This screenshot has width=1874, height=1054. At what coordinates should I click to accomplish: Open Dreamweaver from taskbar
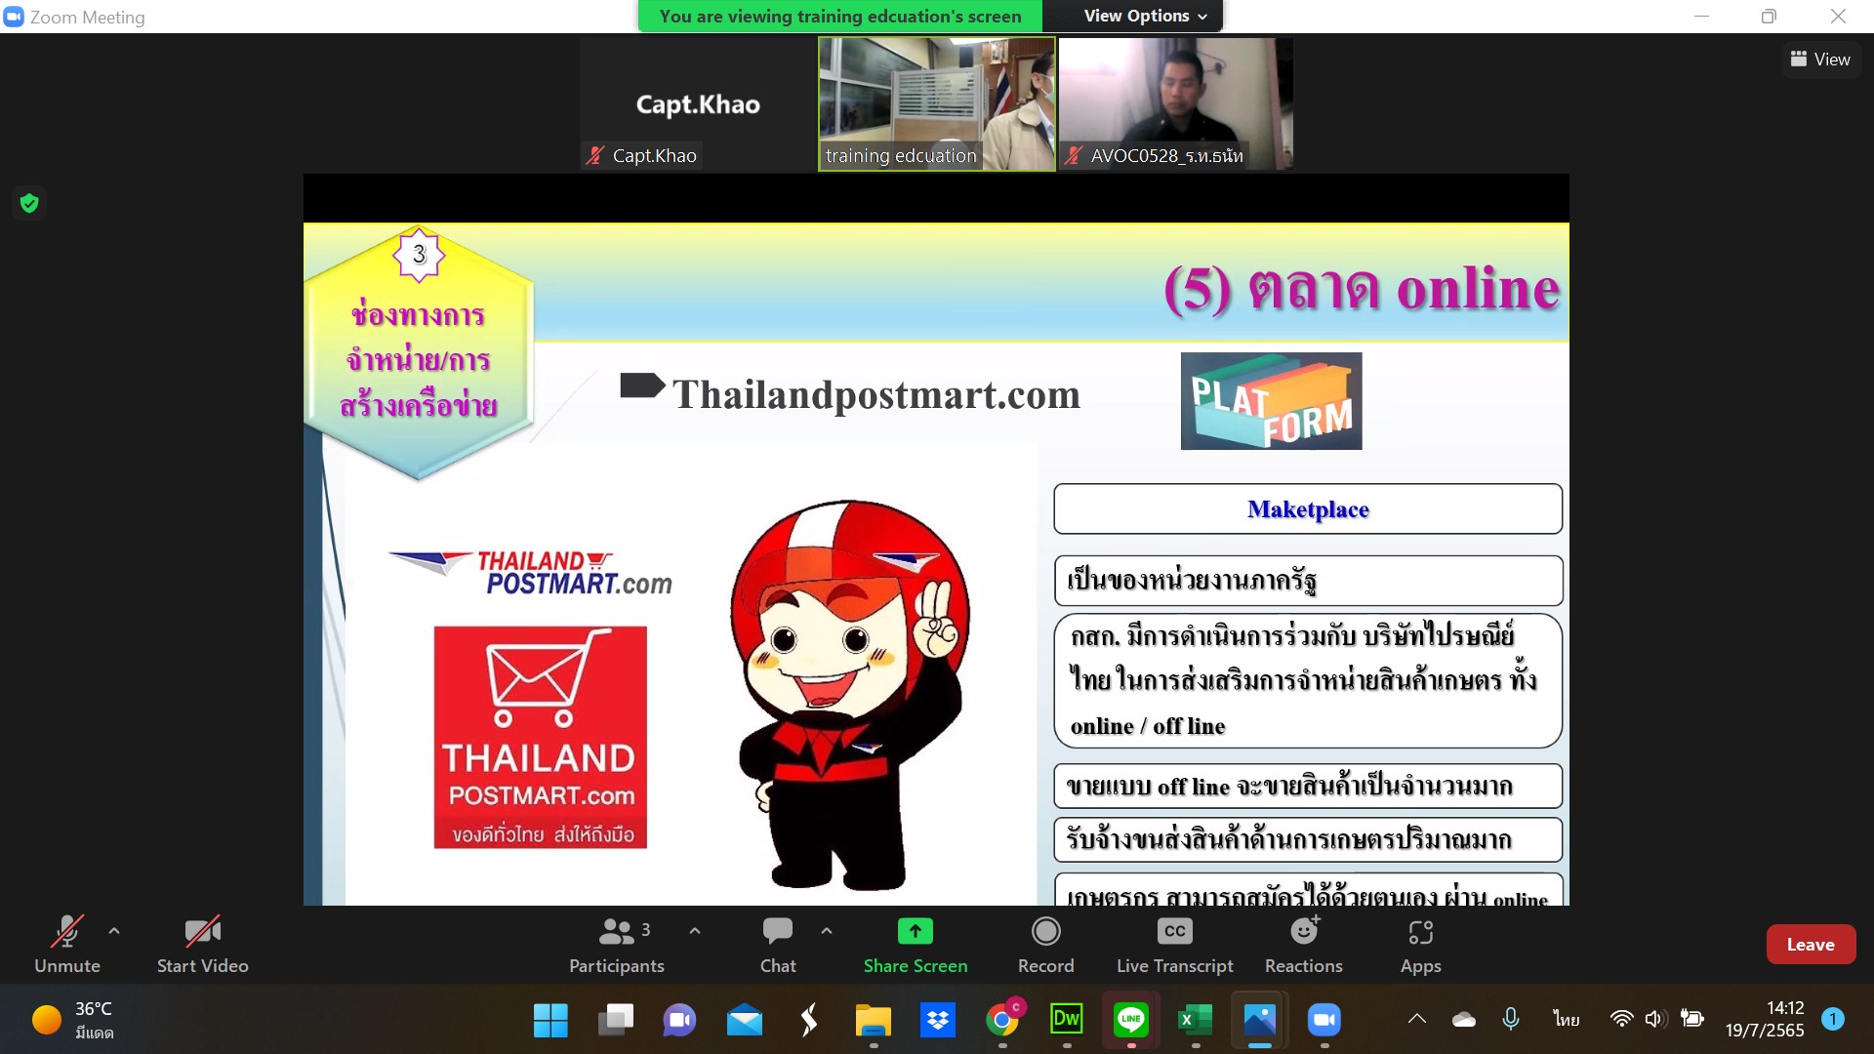[1066, 1021]
